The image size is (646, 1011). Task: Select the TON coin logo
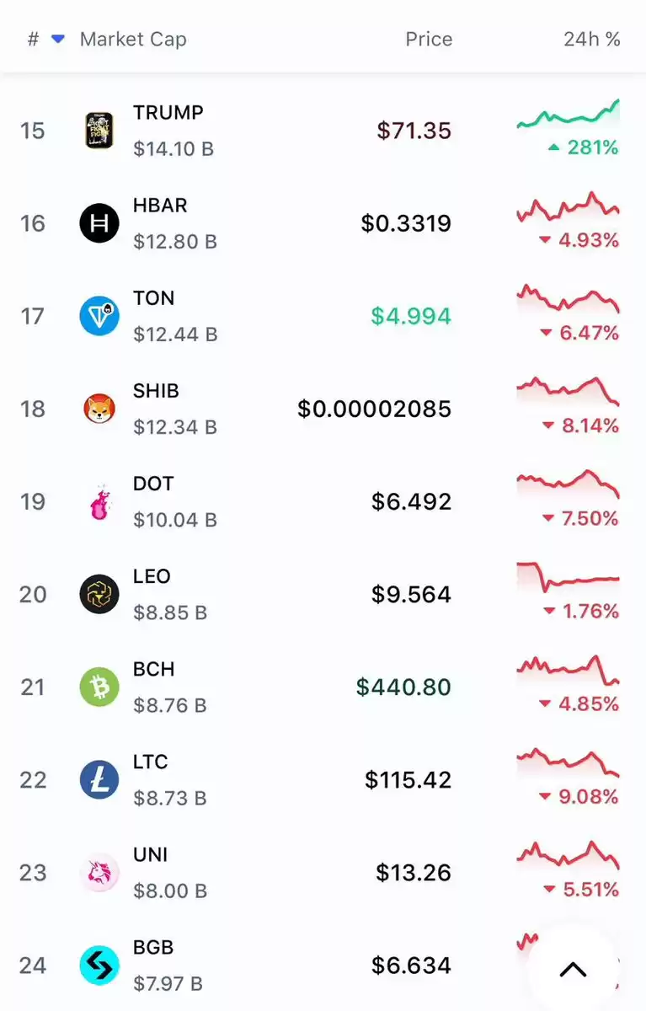pyautogui.click(x=99, y=316)
